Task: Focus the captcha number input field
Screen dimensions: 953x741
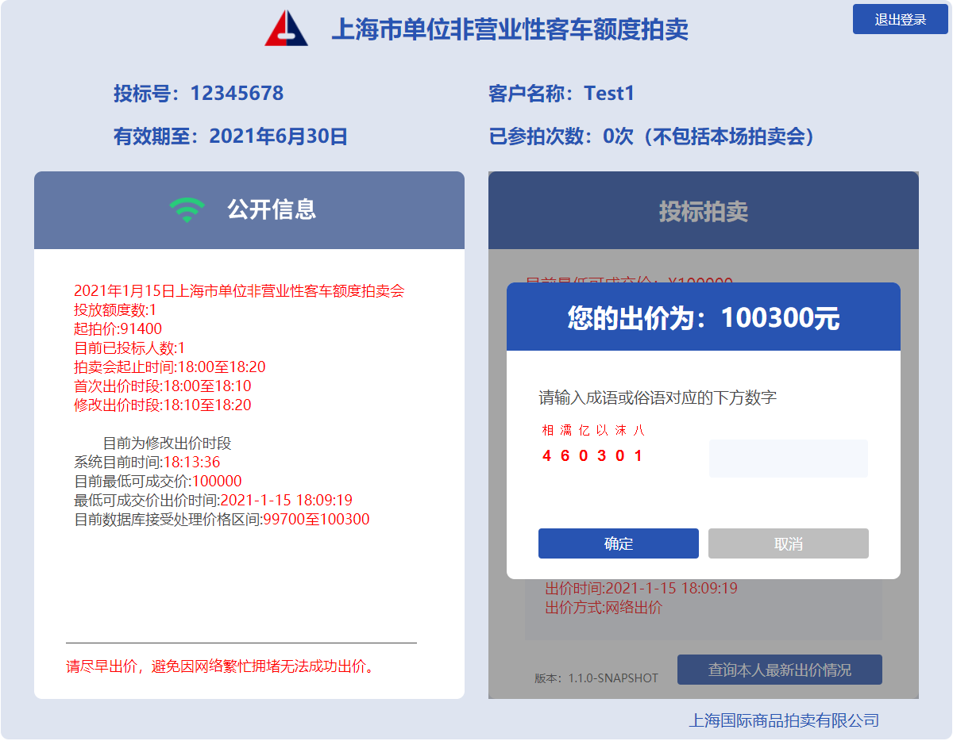Action: tap(789, 459)
